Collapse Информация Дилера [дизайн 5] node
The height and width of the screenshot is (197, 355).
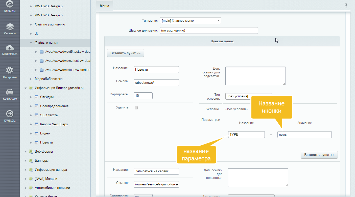[x=26, y=88]
